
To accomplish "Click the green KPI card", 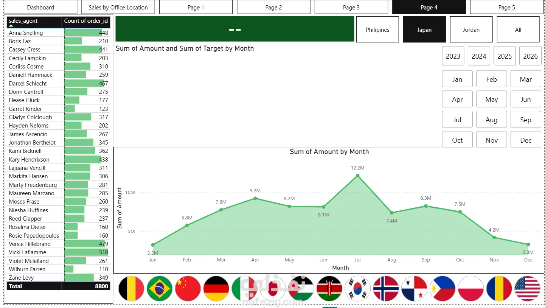I will point(235,29).
